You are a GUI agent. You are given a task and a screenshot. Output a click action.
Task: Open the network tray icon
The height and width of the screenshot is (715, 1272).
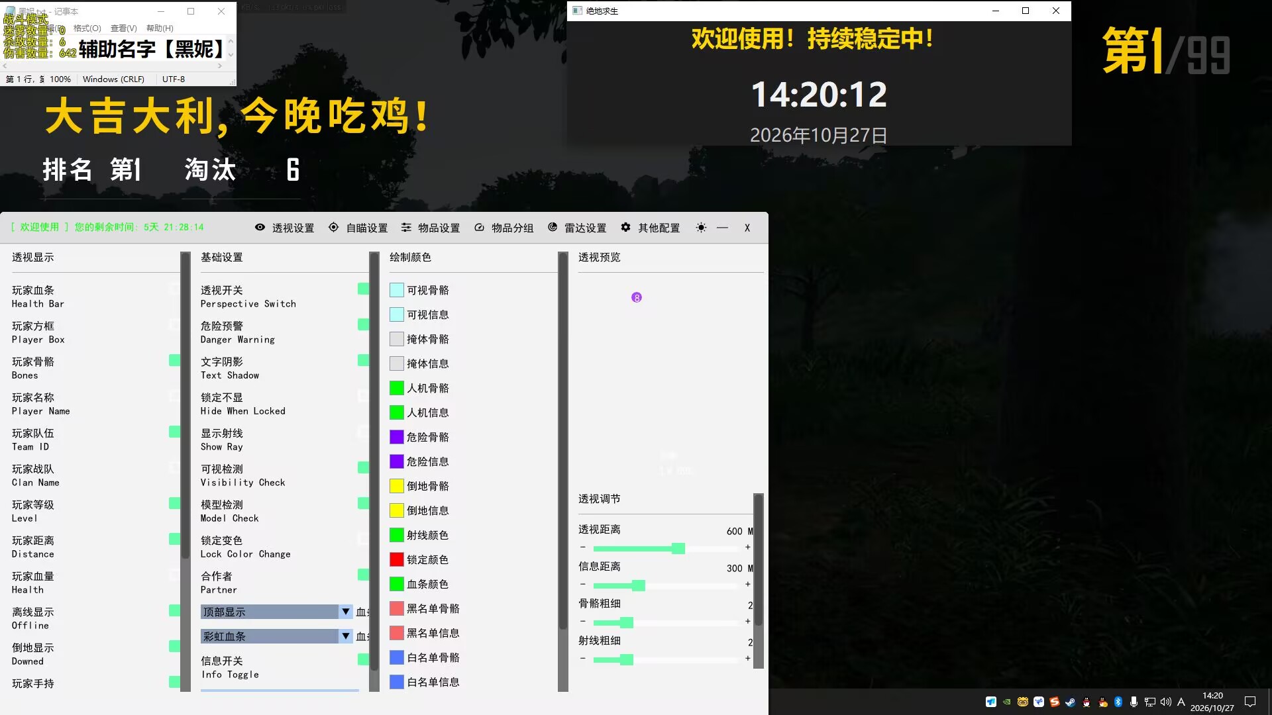1150,702
